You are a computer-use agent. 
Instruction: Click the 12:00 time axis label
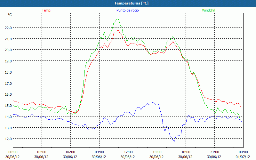point(128,152)
